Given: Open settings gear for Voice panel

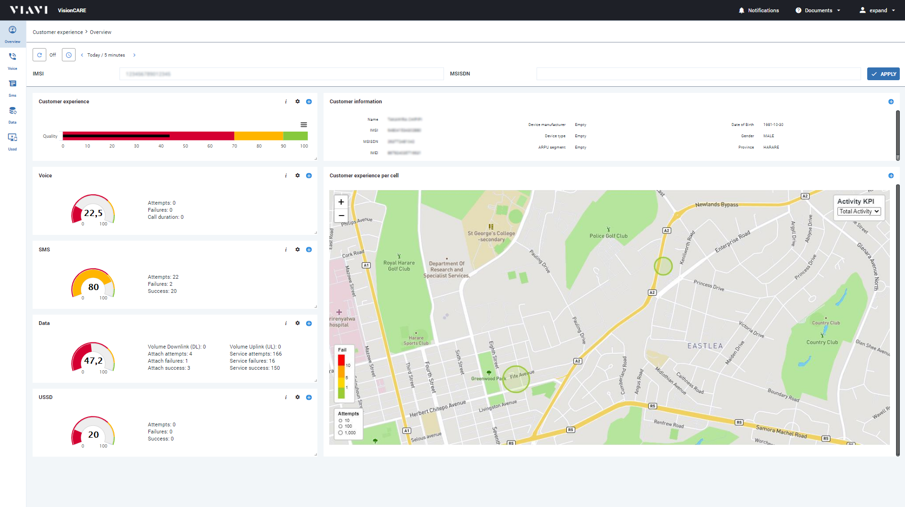Looking at the screenshot, I should click(298, 175).
